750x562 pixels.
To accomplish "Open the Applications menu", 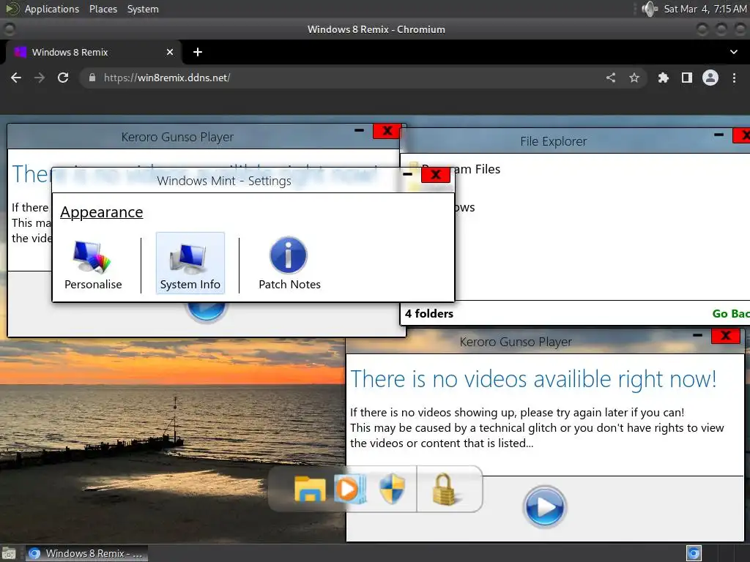I will 52,9.
